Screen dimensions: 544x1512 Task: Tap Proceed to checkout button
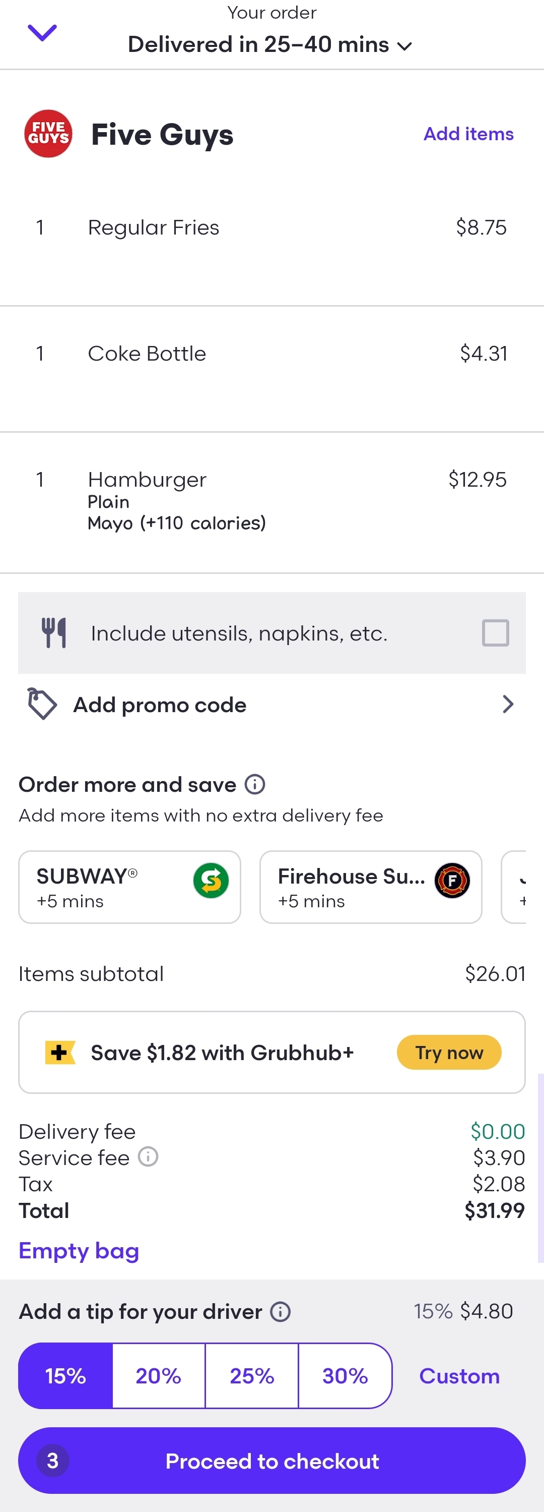272,1461
